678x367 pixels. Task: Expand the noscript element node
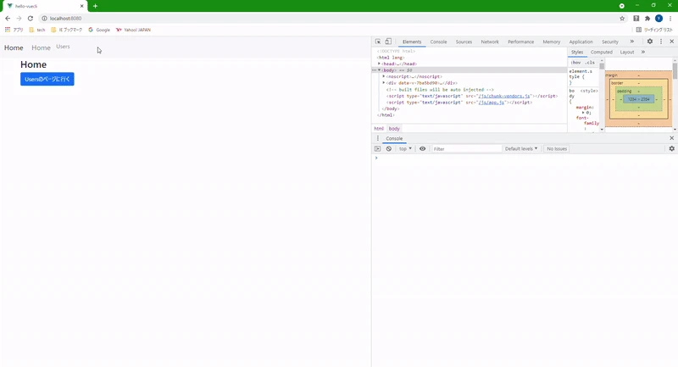384,76
